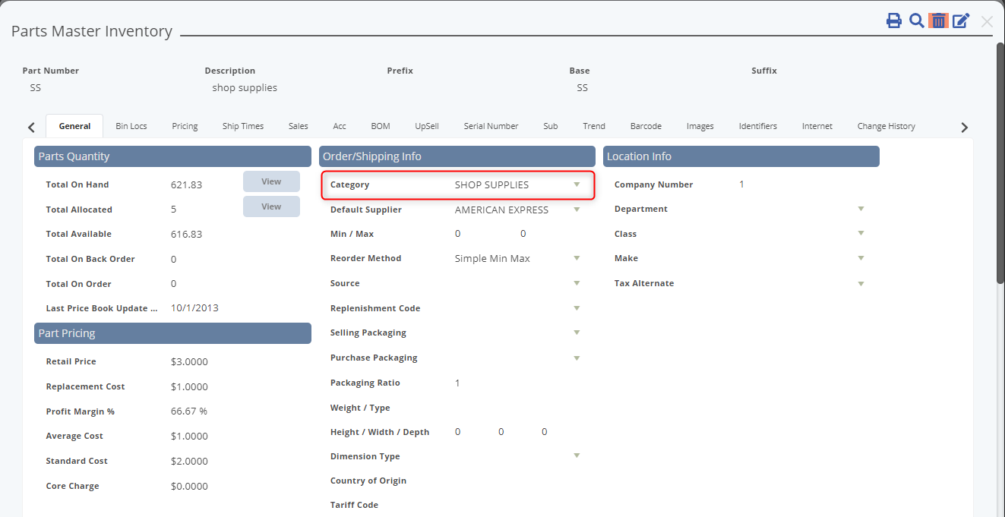Click the Company Number value 1
1005x517 pixels.
[741, 184]
